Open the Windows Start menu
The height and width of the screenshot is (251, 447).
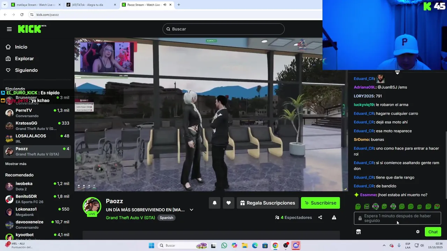click(151, 245)
